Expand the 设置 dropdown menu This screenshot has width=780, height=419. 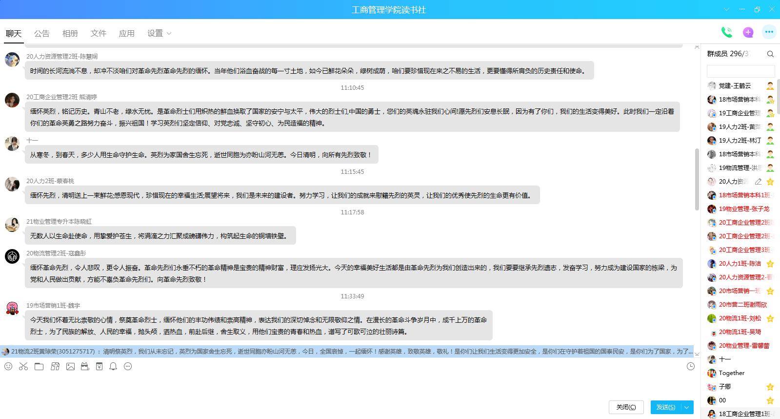pyautogui.click(x=159, y=33)
